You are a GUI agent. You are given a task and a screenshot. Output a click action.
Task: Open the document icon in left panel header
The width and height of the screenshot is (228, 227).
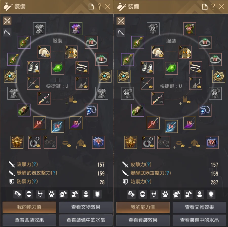coord(91,7)
